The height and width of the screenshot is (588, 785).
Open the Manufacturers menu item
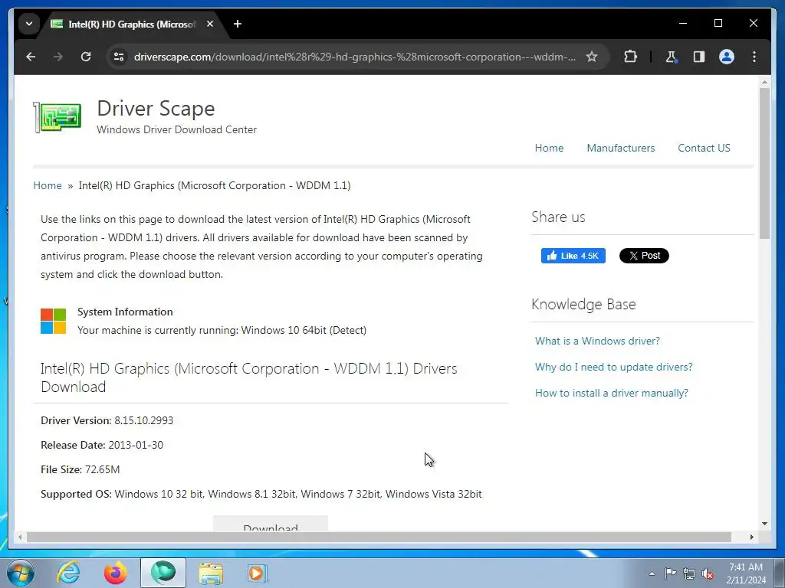click(621, 148)
